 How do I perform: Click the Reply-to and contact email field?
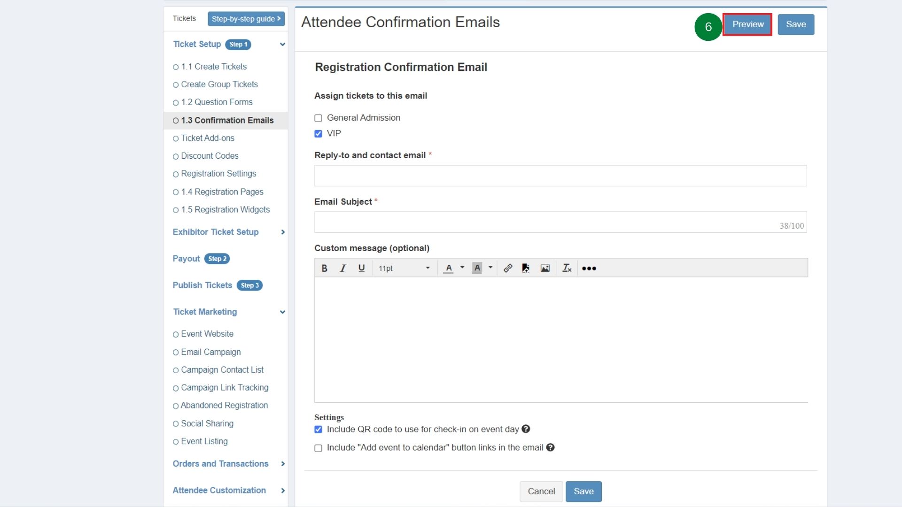pyautogui.click(x=560, y=176)
